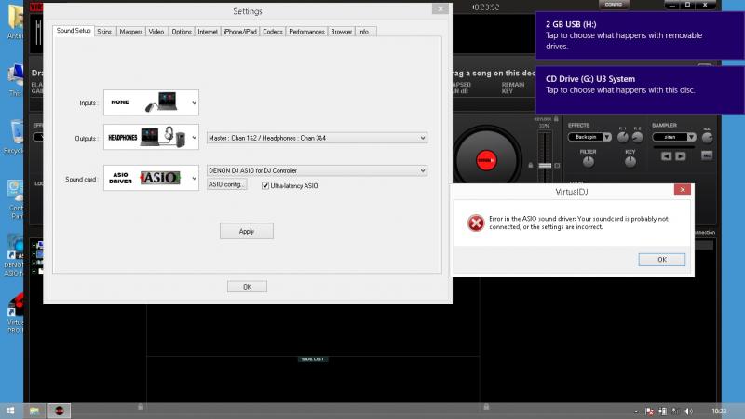This screenshot has width=745, height=419.
Task: Expand the second folder tree node
Action: pyautogui.click(x=34, y=254)
